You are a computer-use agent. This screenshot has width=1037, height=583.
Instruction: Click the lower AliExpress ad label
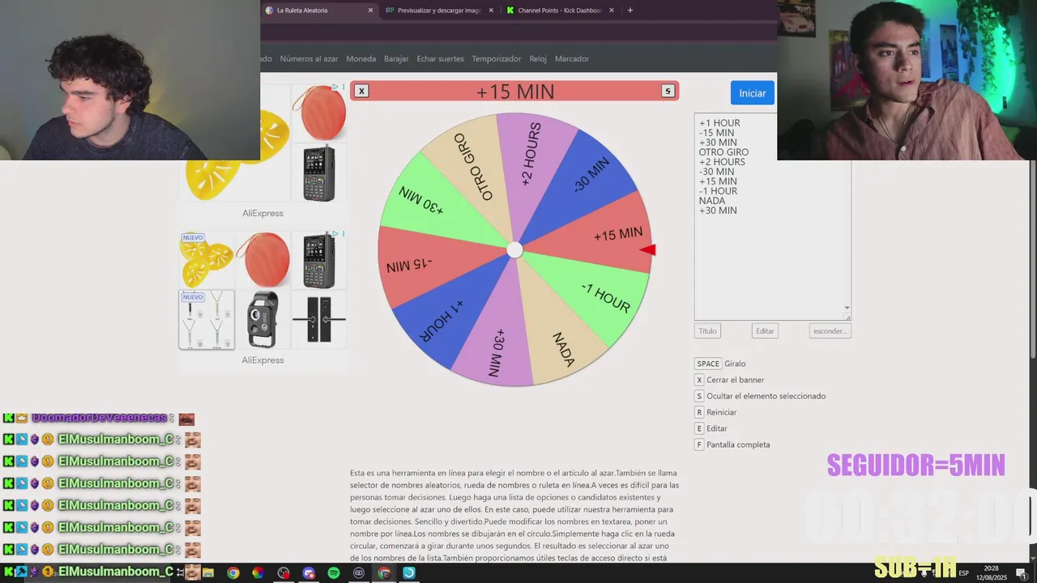pyautogui.click(x=262, y=360)
